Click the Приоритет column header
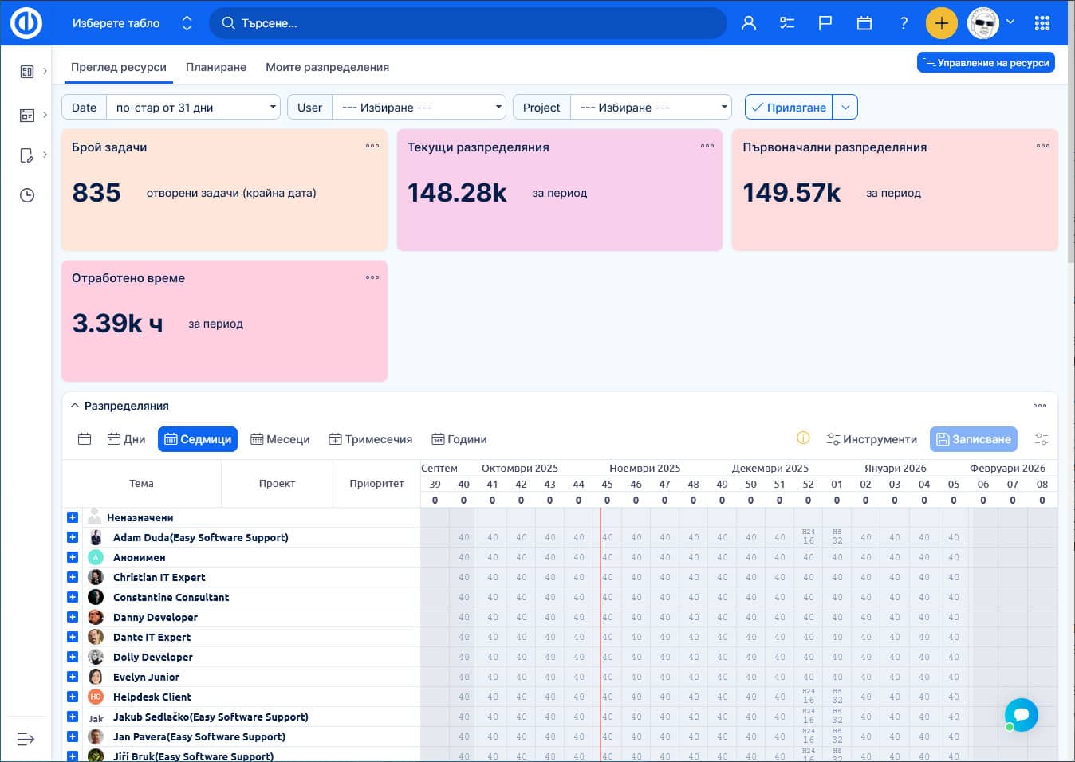 click(376, 483)
